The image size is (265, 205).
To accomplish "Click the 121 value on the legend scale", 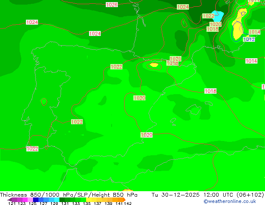I will (12, 203).
